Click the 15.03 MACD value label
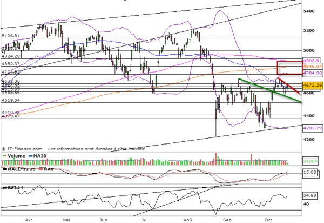Viewport: 324px width, 223px height. click(309, 172)
